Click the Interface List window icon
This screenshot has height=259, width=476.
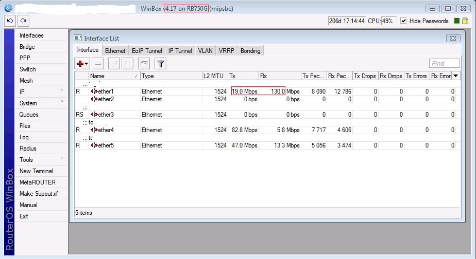[78, 38]
